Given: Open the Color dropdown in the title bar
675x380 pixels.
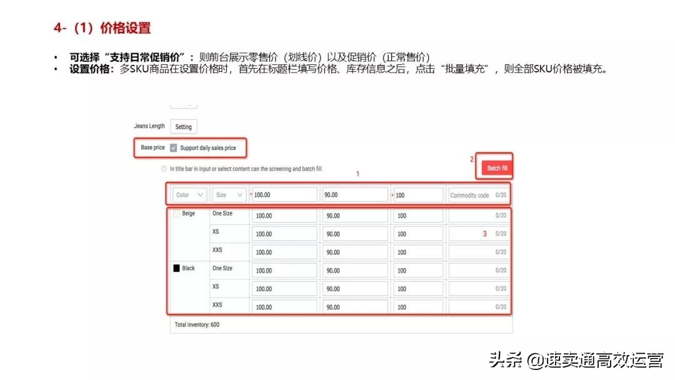Looking at the screenshot, I should pyautogui.click(x=189, y=194).
